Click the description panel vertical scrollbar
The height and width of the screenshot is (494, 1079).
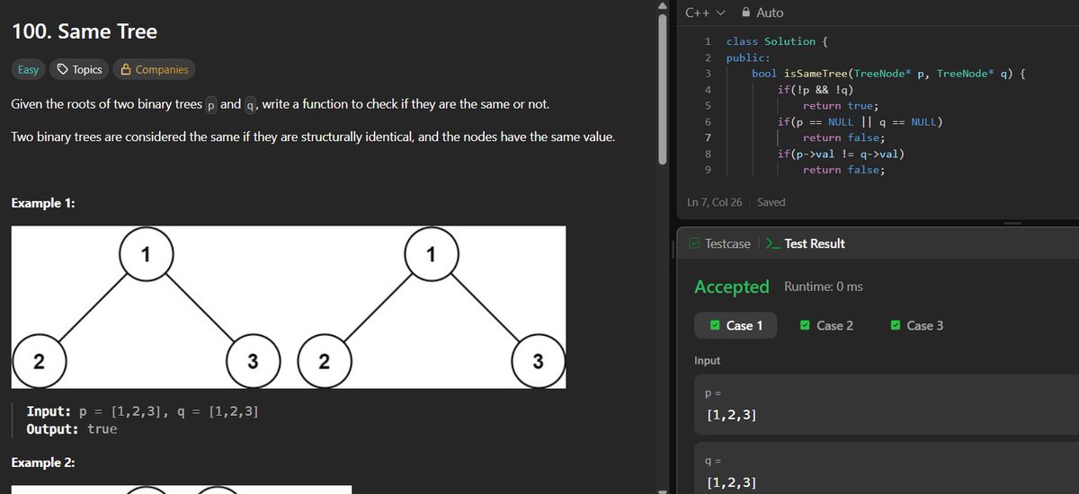point(664,90)
